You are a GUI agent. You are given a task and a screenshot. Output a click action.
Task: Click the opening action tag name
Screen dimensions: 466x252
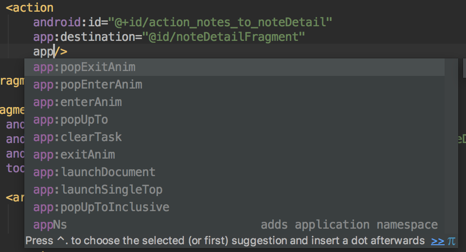33,8
